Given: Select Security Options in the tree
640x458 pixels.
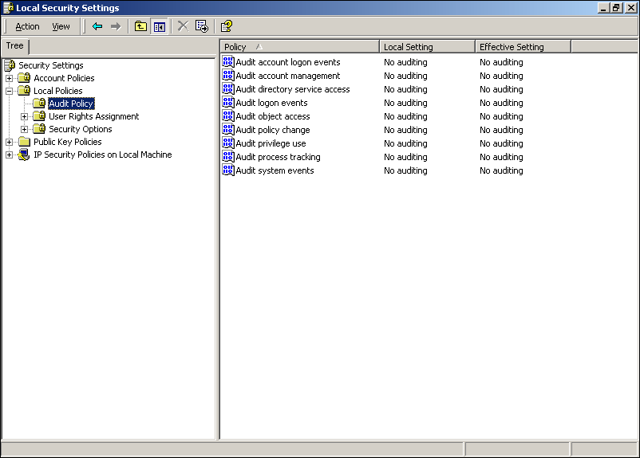Looking at the screenshot, I should click(80, 129).
